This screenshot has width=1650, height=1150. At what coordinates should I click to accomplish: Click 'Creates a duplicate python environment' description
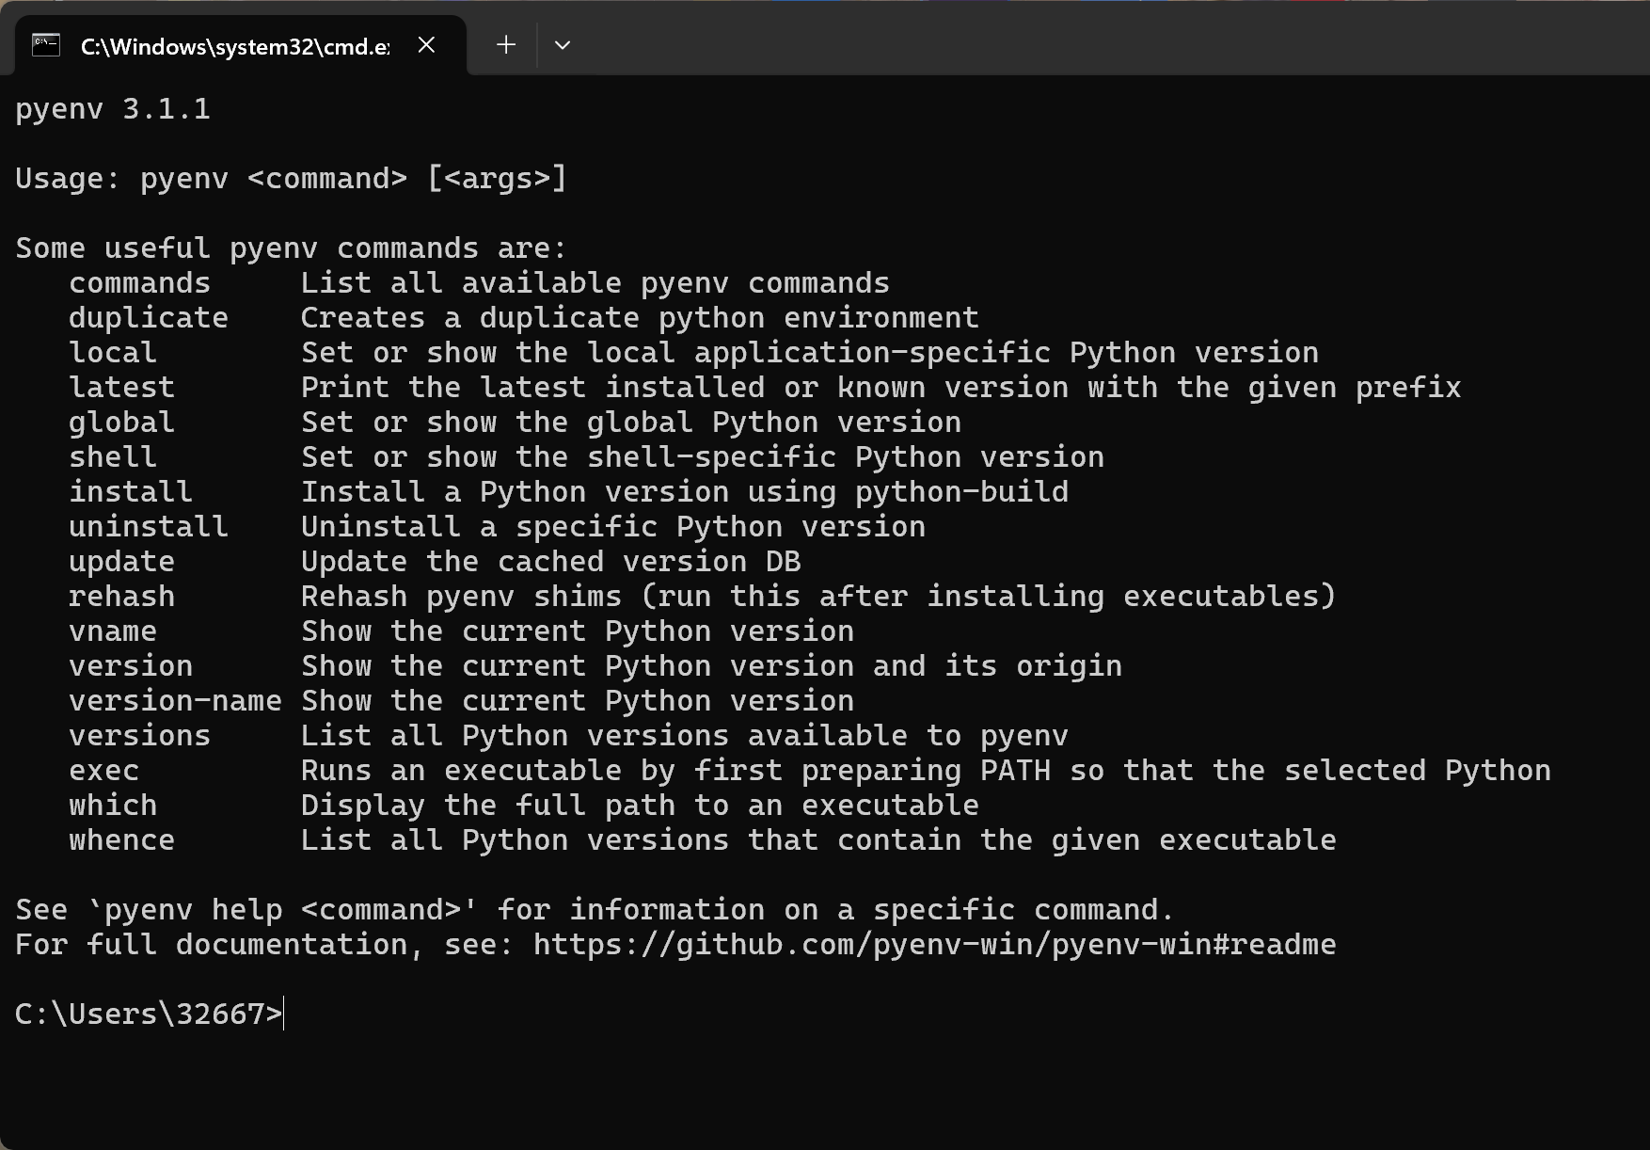coord(640,318)
